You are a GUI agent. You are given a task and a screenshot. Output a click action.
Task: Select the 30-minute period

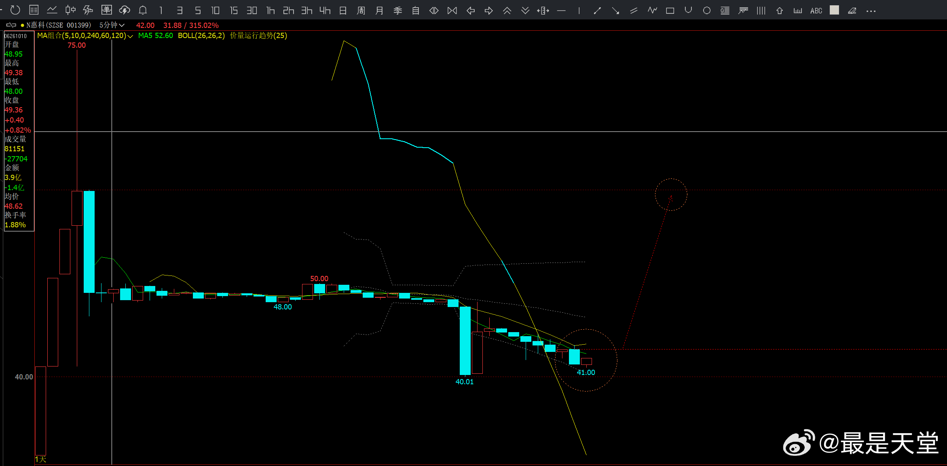(252, 11)
